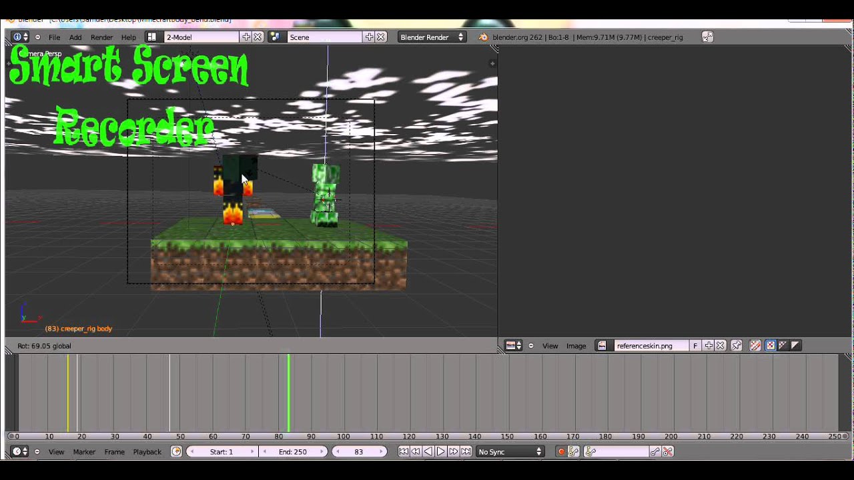Play the animation in reverse

[428, 451]
